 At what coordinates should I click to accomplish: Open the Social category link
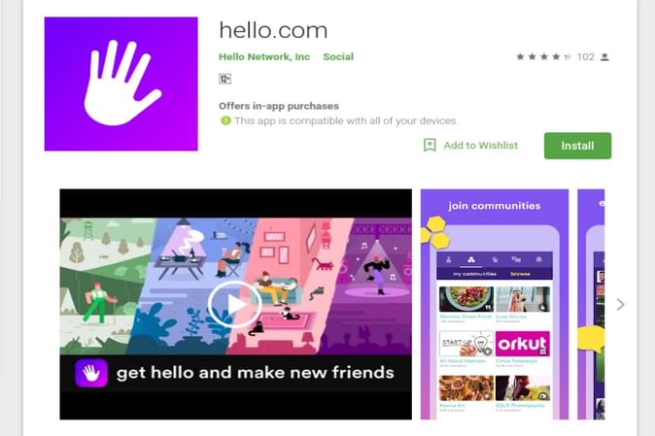(338, 56)
